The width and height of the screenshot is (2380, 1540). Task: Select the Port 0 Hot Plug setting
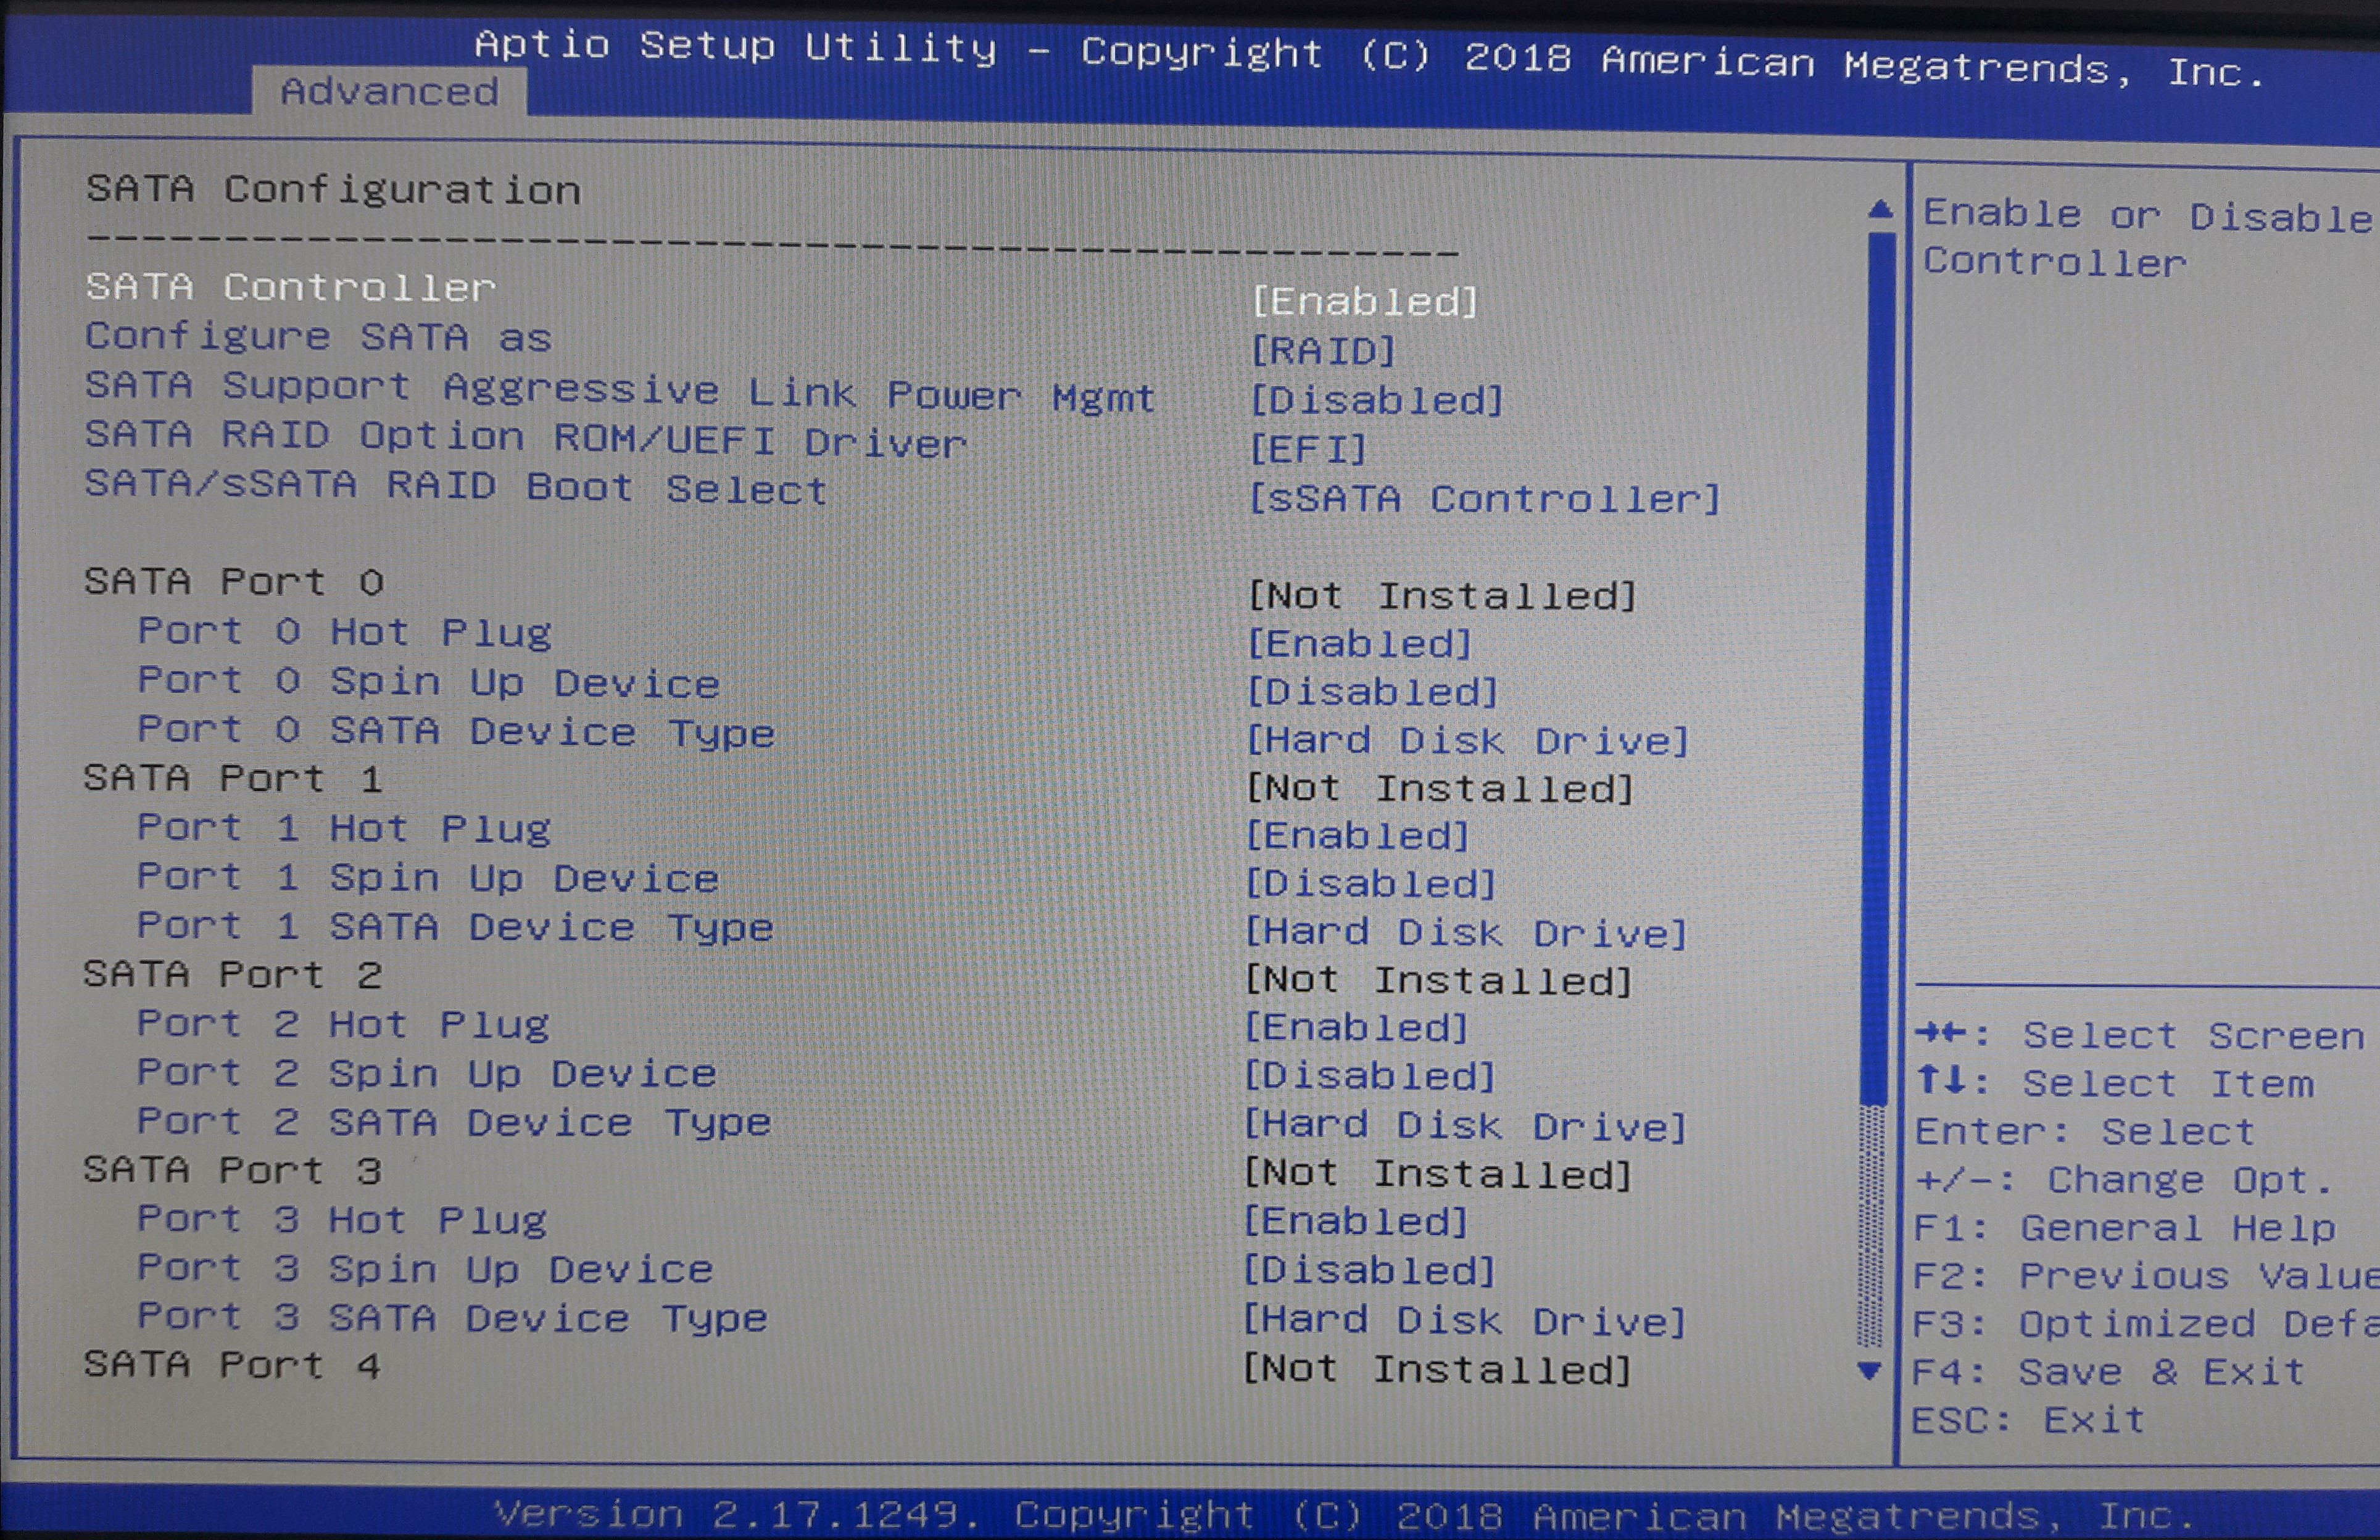click(x=345, y=632)
